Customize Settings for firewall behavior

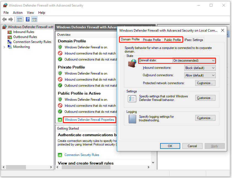205,98
